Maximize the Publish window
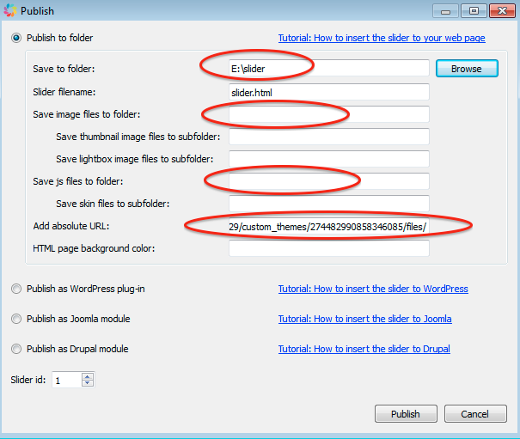The image size is (520, 439). (474, 11)
